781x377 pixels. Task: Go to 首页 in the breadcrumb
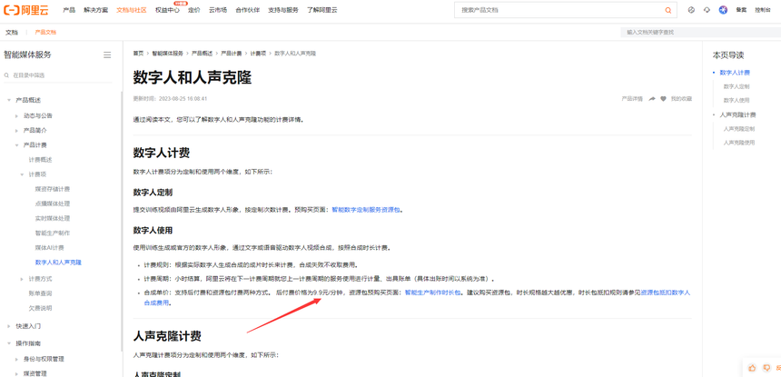tap(138, 53)
